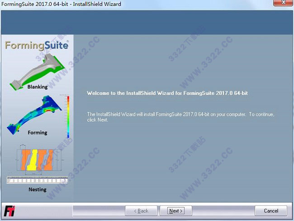Viewport: 294px width, 221px height.
Task: Click the "Welcome to the InstallShield Wizard" heading
Action: pyautogui.click(x=167, y=93)
